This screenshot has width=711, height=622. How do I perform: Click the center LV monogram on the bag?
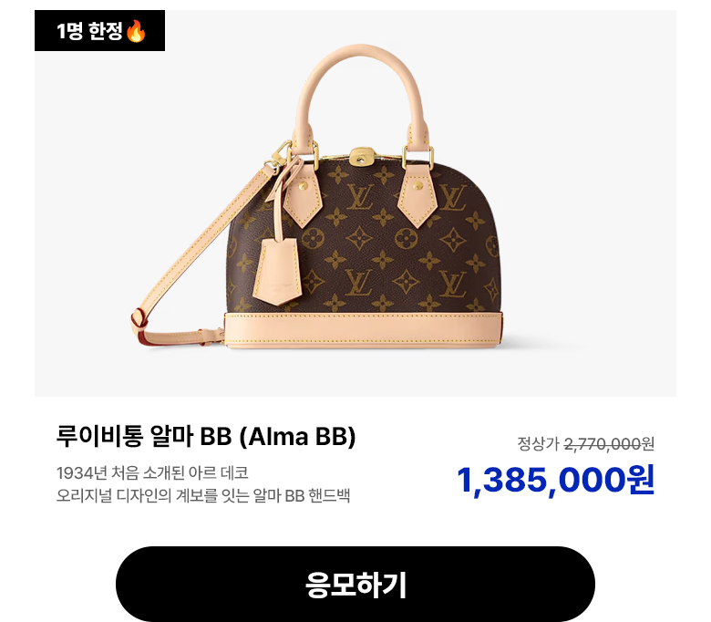pos(360,197)
